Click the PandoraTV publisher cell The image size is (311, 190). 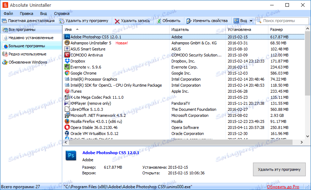pos(181,103)
